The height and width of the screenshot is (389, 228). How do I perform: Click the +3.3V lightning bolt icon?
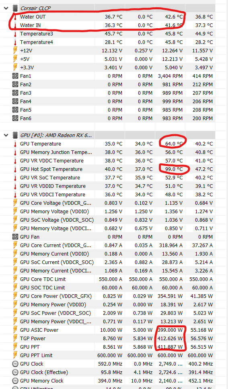pos(15,67)
